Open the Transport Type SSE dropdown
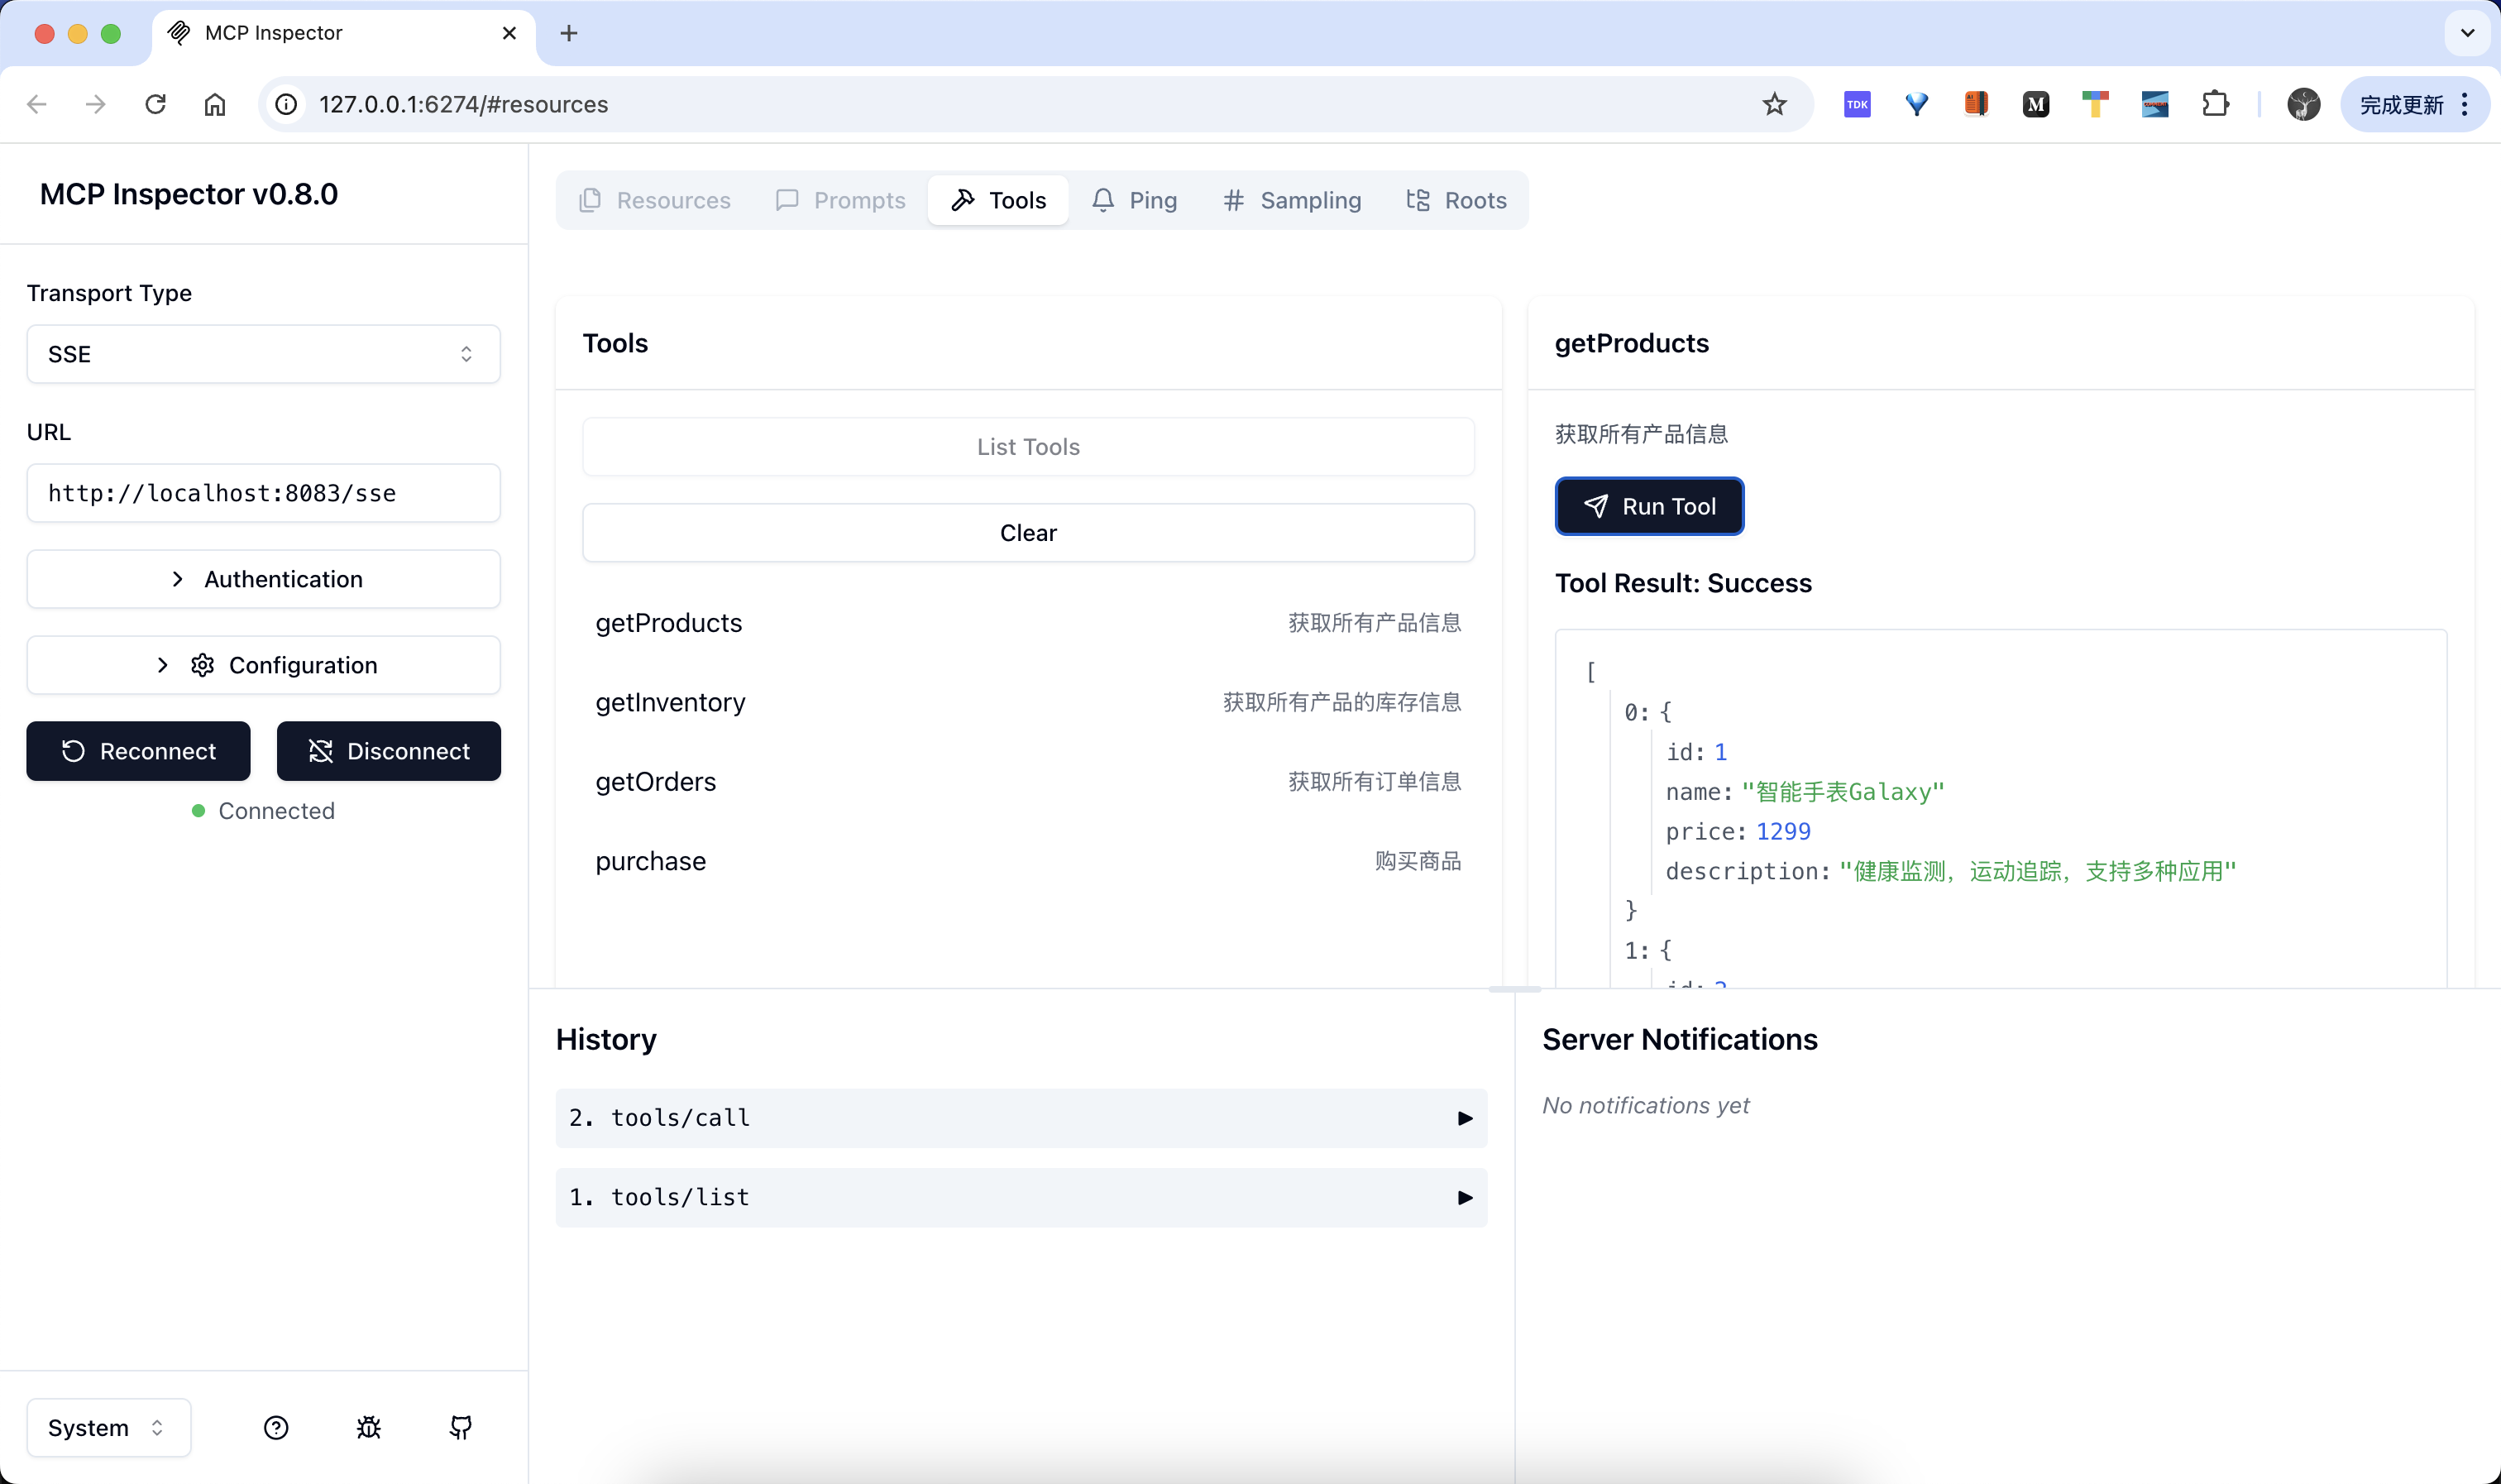 pyautogui.click(x=263, y=354)
